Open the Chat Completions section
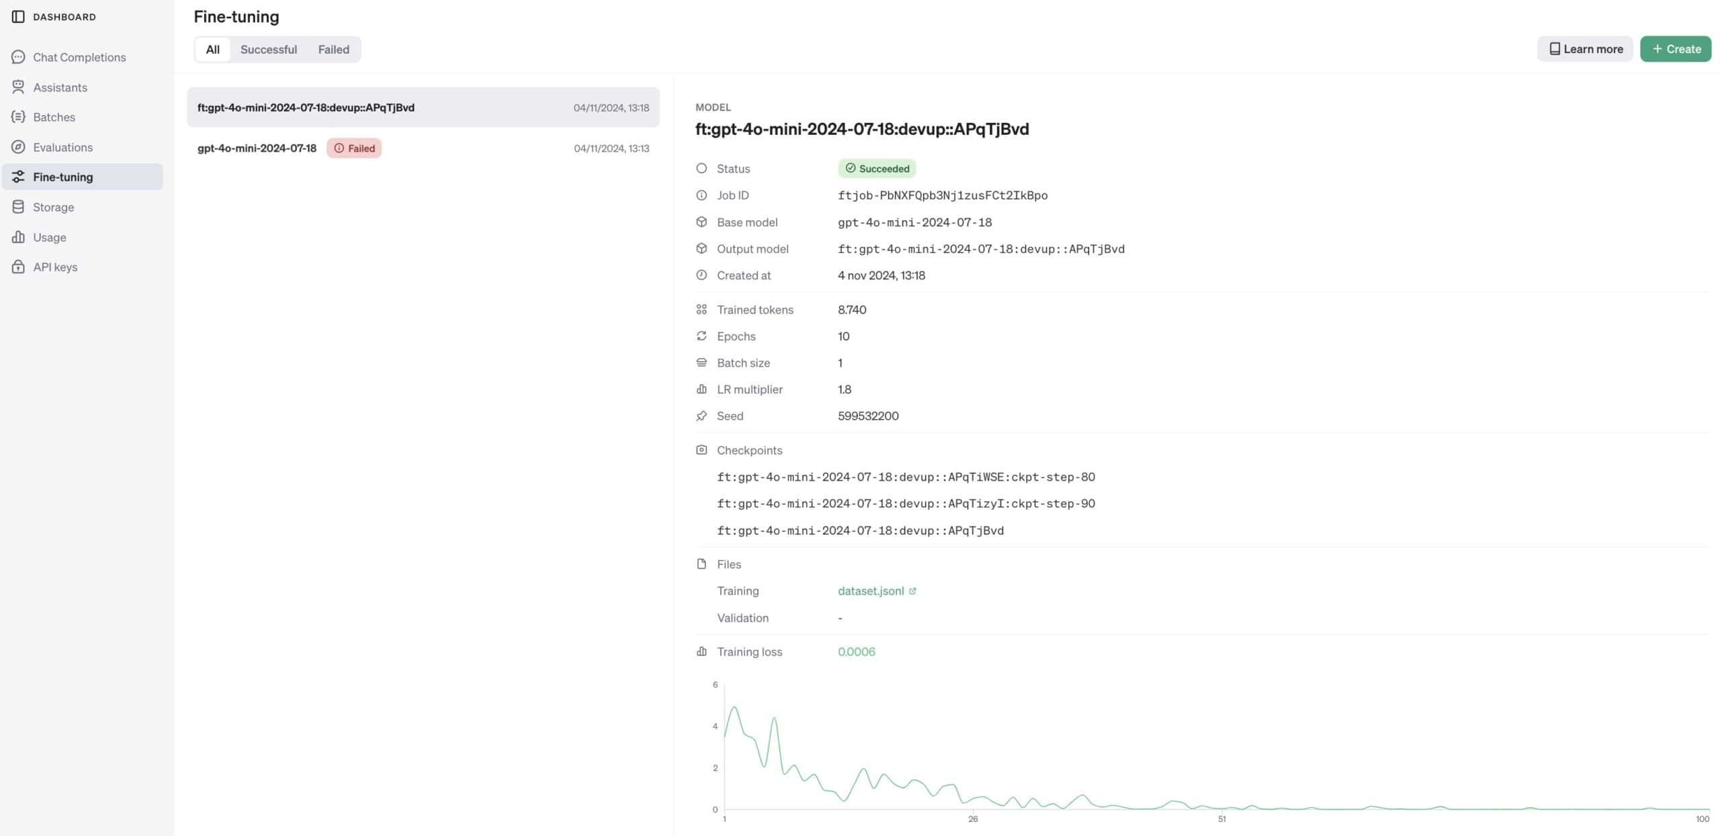Screen dimensions: 1720x836 click(79, 57)
